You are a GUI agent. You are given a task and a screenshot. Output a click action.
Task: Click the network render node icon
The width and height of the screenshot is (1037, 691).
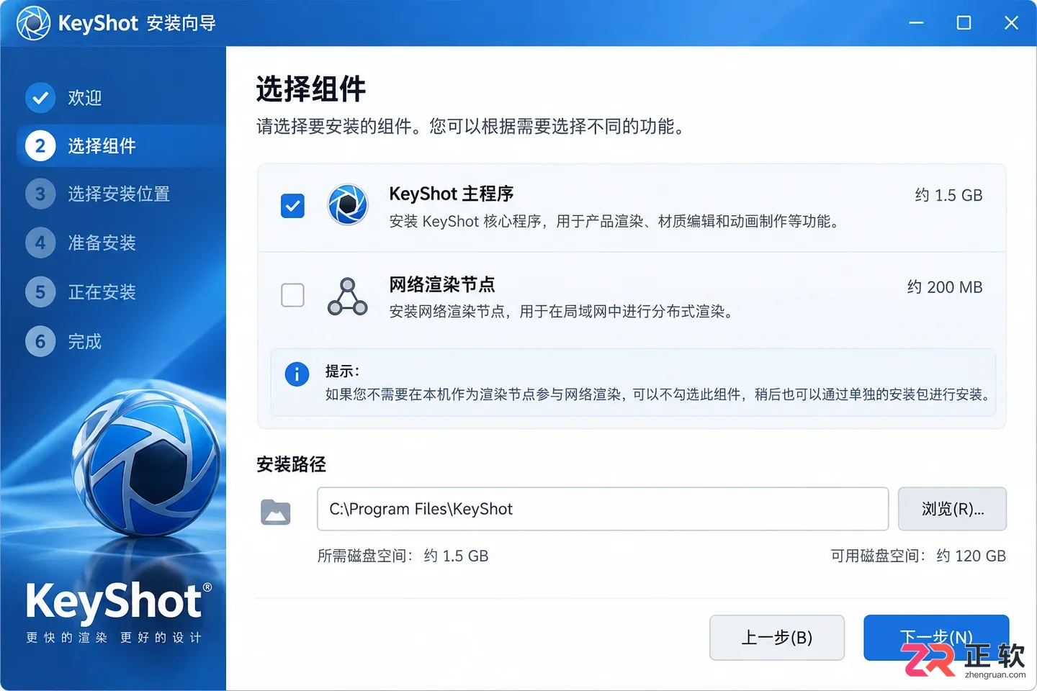pos(348,297)
